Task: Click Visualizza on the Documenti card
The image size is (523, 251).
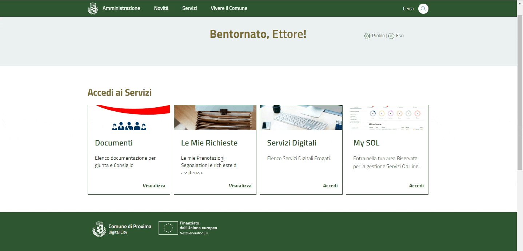Action: pos(154,186)
